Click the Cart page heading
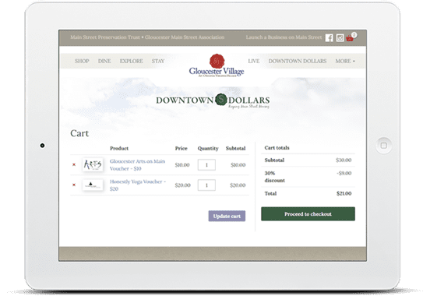430x296 pixels. click(x=79, y=133)
